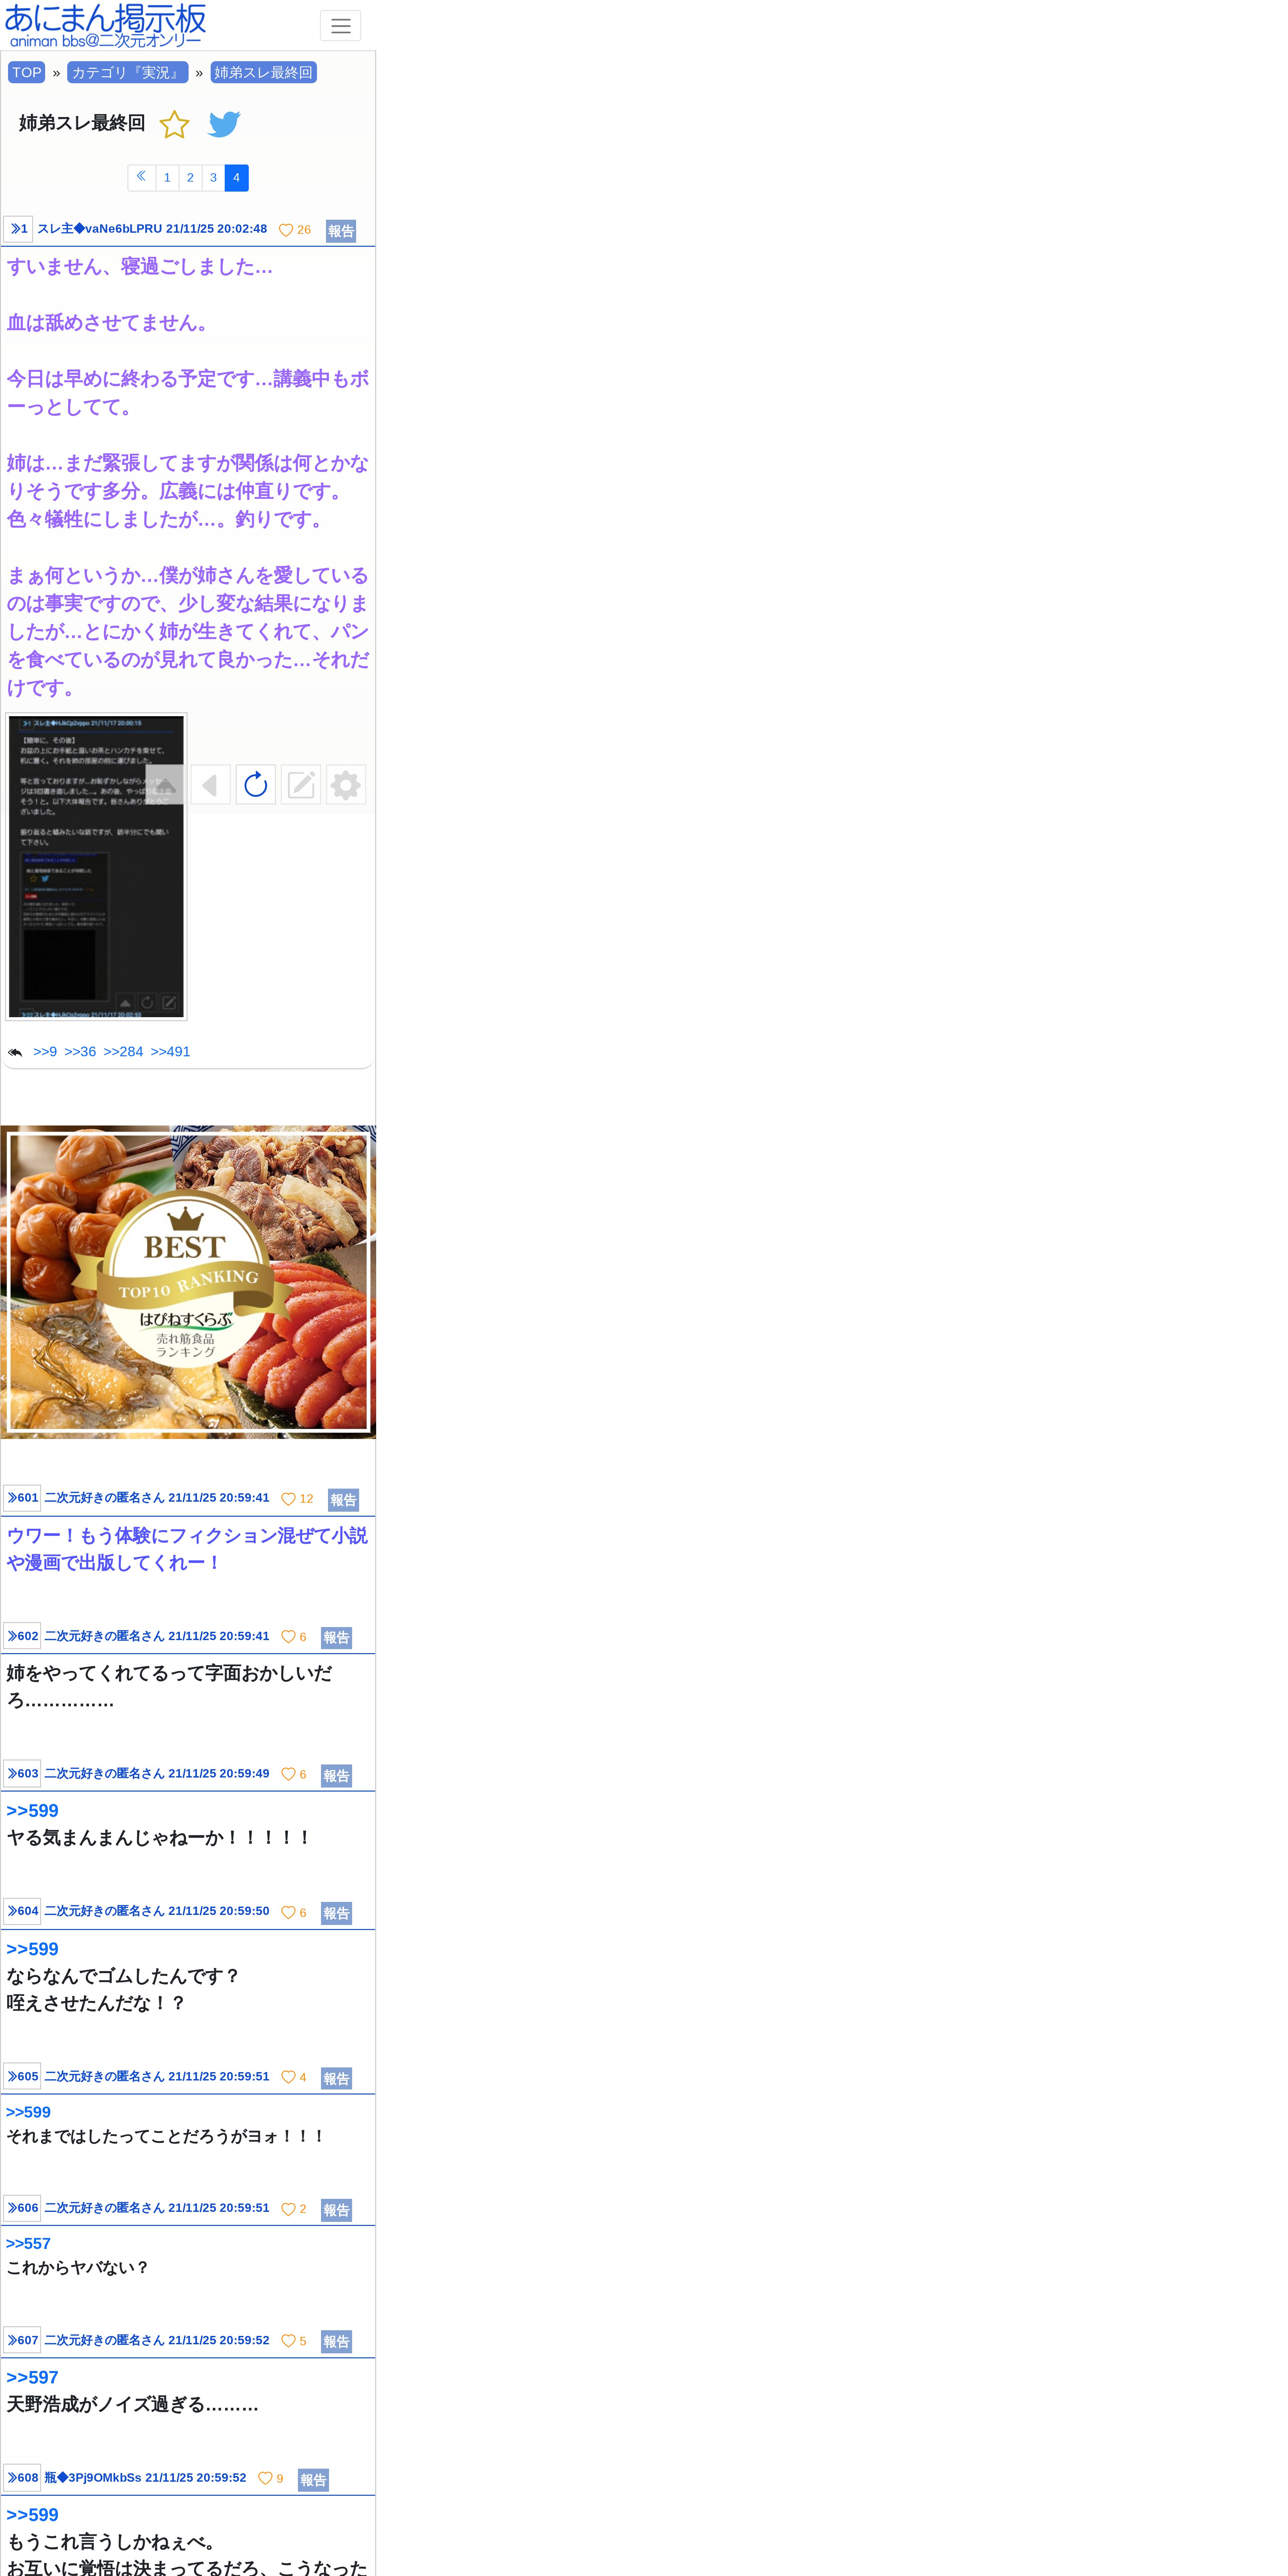Like post 1 heart icon

[x=286, y=230]
